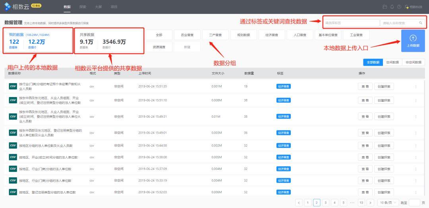Click CSV icon of row uploaded 15:38:08
Viewport: 429px width, 208px height.
point(13,157)
